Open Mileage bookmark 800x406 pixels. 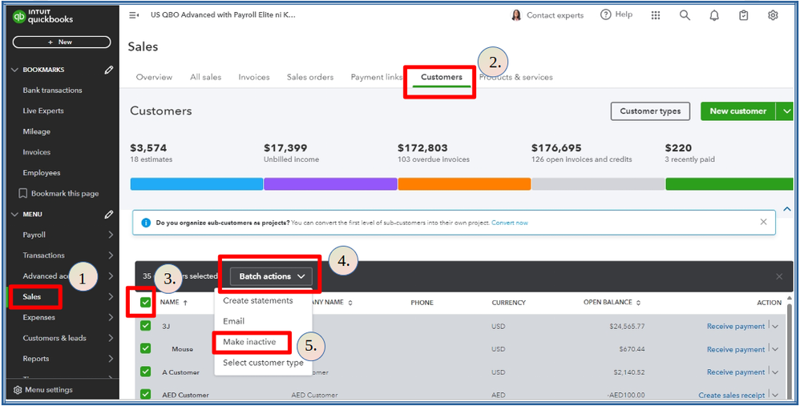pyautogui.click(x=37, y=131)
